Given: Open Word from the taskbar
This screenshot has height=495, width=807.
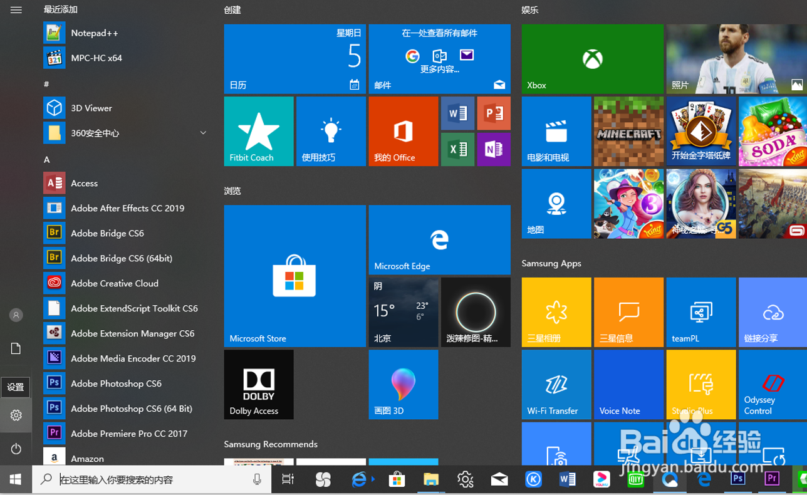Looking at the screenshot, I should click(568, 479).
